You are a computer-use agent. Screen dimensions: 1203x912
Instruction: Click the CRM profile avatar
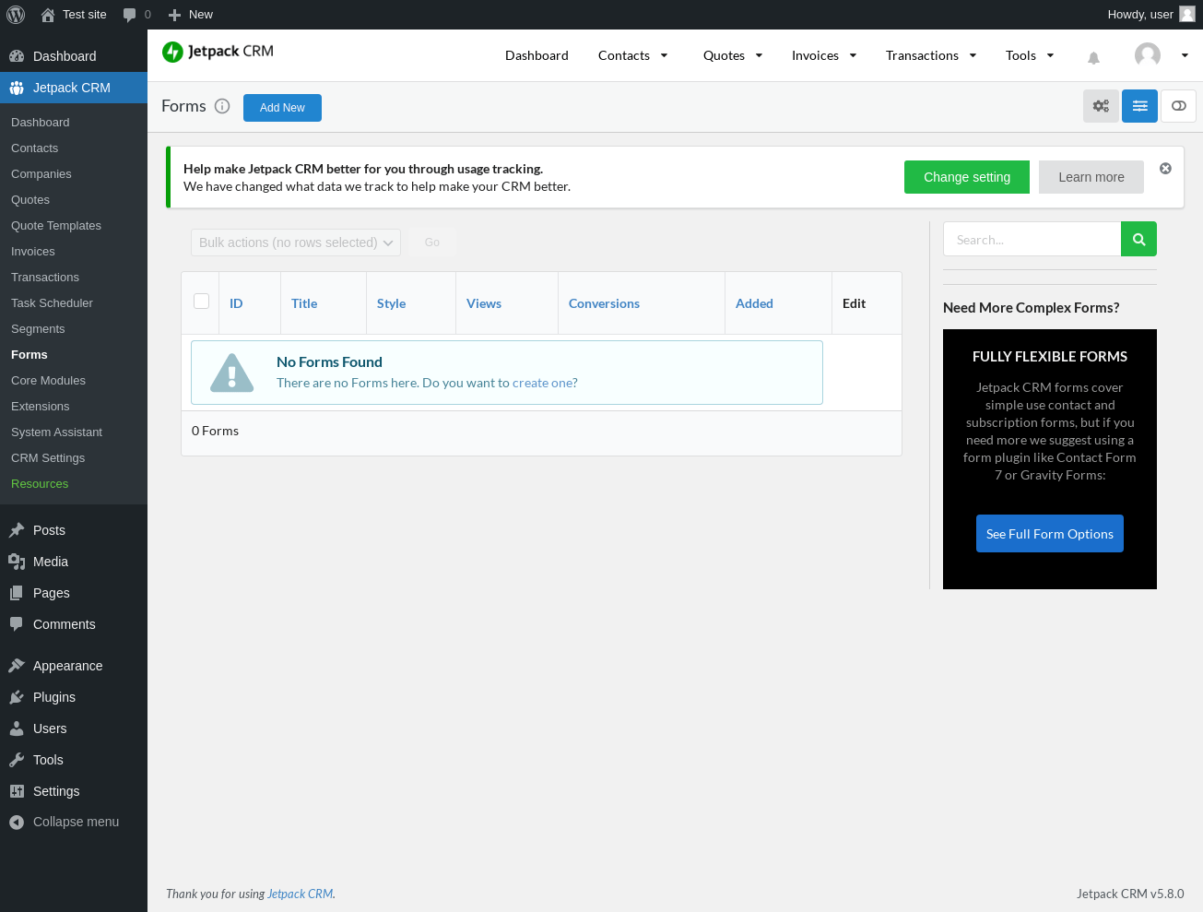pos(1148,55)
